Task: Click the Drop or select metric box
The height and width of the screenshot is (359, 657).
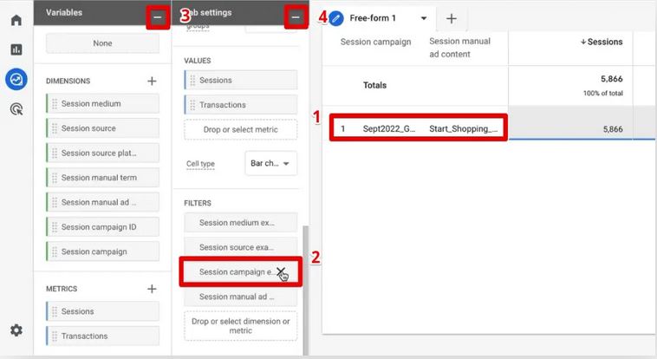Action: point(240,129)
